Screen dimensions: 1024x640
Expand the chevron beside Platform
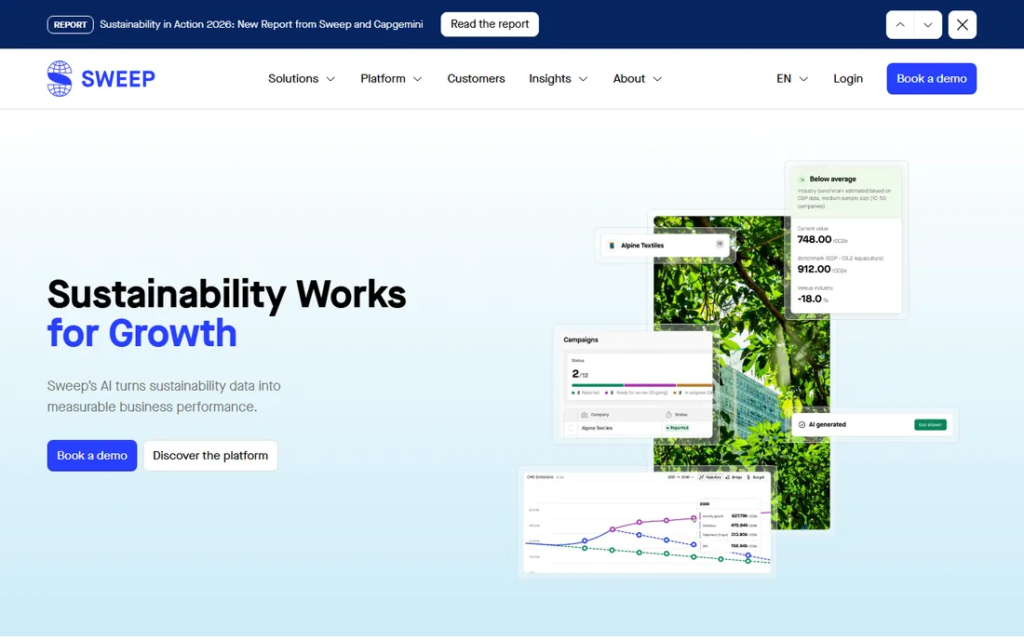point(417,79)
